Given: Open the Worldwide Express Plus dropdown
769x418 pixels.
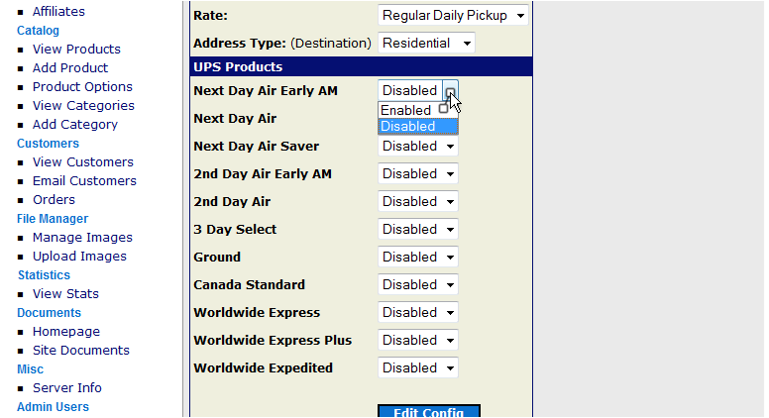Looking at the screenshot, I should tap(417, 341).
